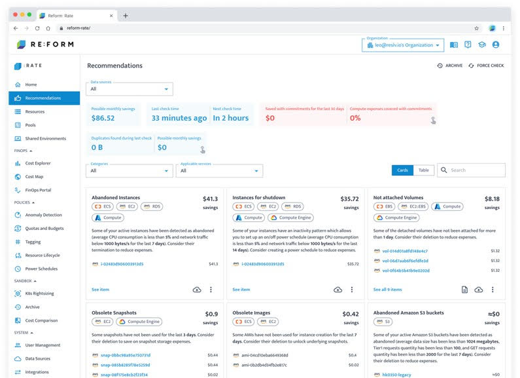This screenshot has height=378, width=520.
Task: Click document icon on Not attached Volumes card
Action: click(464, 290)
